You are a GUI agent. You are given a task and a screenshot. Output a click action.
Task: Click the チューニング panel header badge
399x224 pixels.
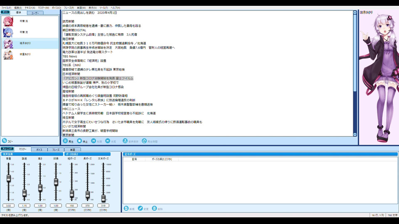7,149
